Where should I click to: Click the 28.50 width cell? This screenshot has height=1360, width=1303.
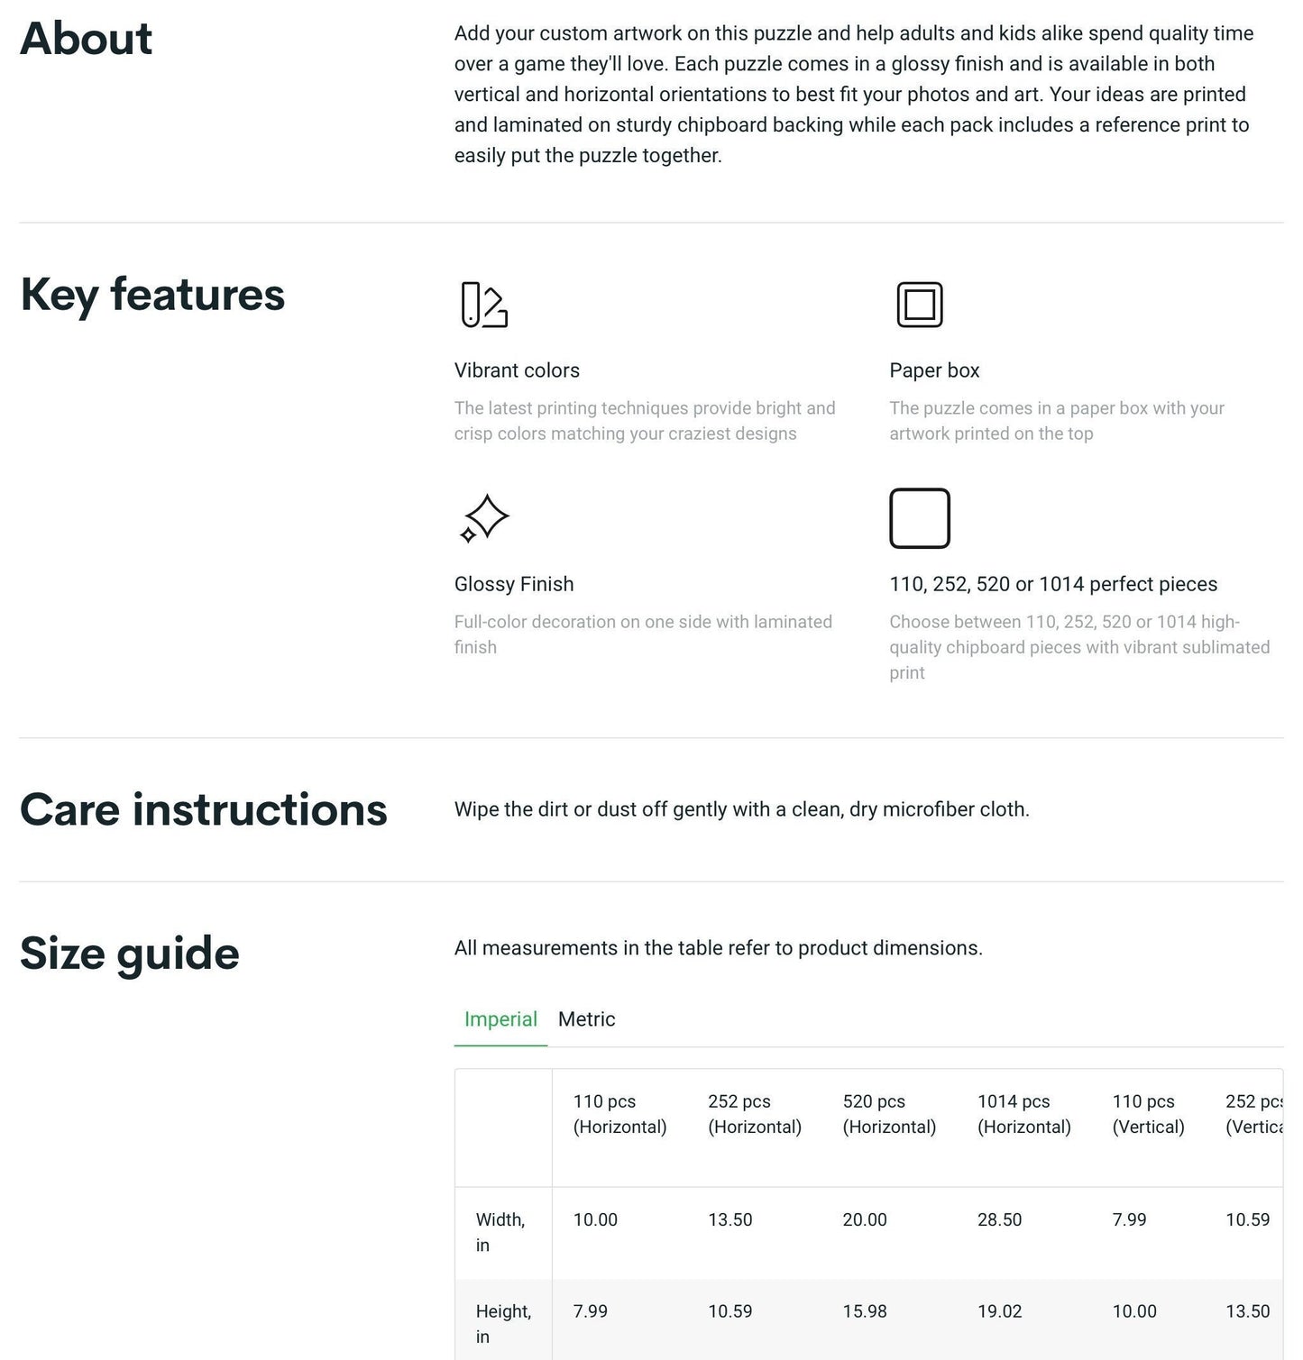coord(1000,1219)
